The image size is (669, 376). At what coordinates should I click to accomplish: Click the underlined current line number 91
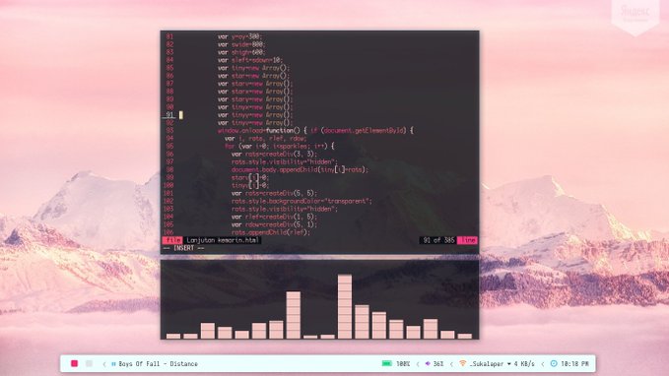click(x=169, y=115)
